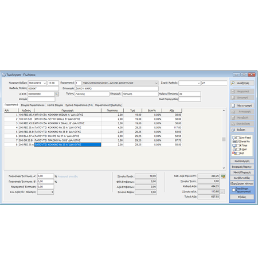
Task: Click the Κοστολόγηση button
Action: point(242,161)
